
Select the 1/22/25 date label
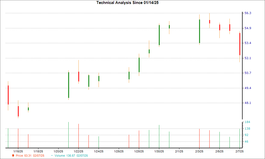[x=78, y=151]
